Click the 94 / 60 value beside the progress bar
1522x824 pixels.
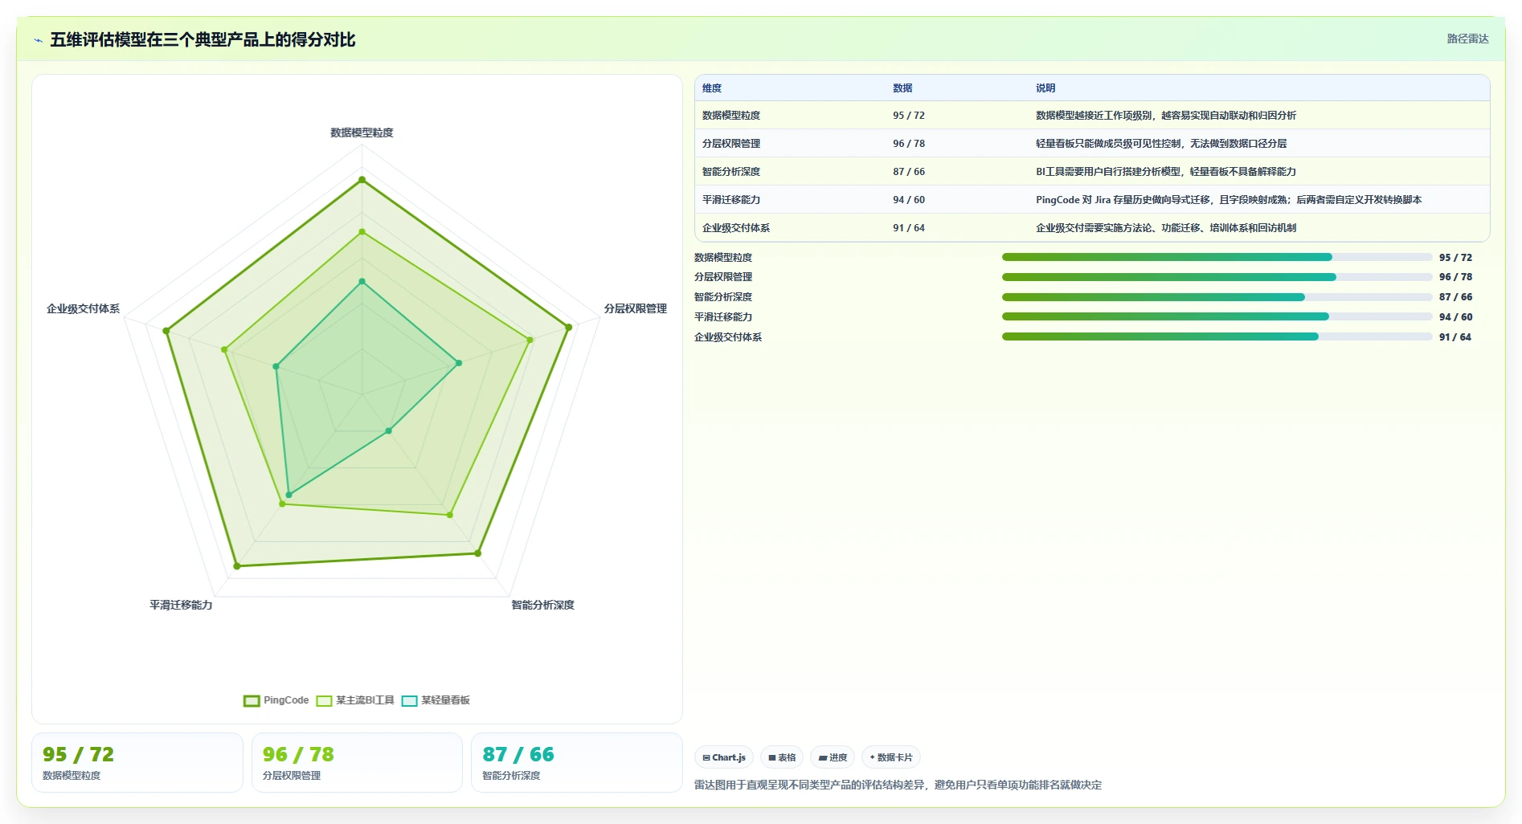pos(1455,317)
